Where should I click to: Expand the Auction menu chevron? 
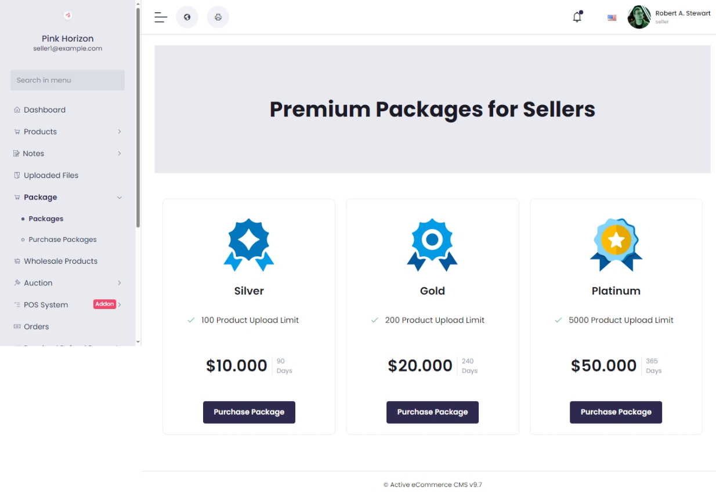120,283
